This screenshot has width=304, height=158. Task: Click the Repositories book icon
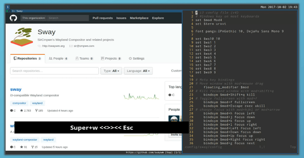(15, 59)
